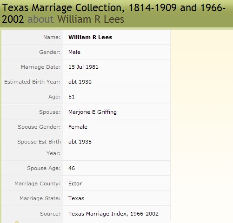Screen dimensions: 233x223
Task: Click the marriage date 15 Jul 1981
Action: pos(83,67)
